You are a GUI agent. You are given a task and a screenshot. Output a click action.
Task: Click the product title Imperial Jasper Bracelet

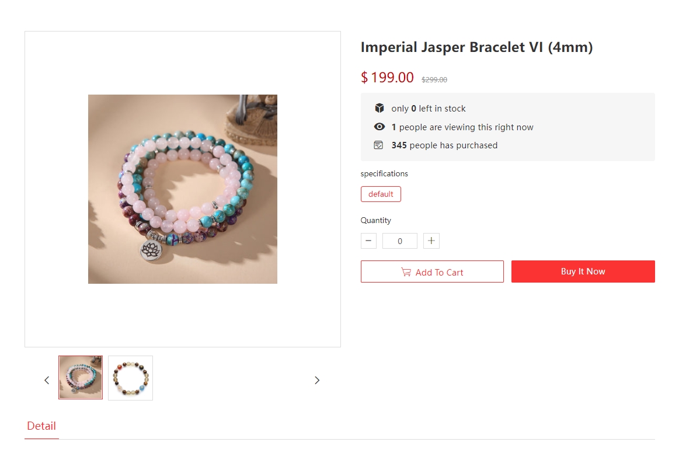pos(477,47)
